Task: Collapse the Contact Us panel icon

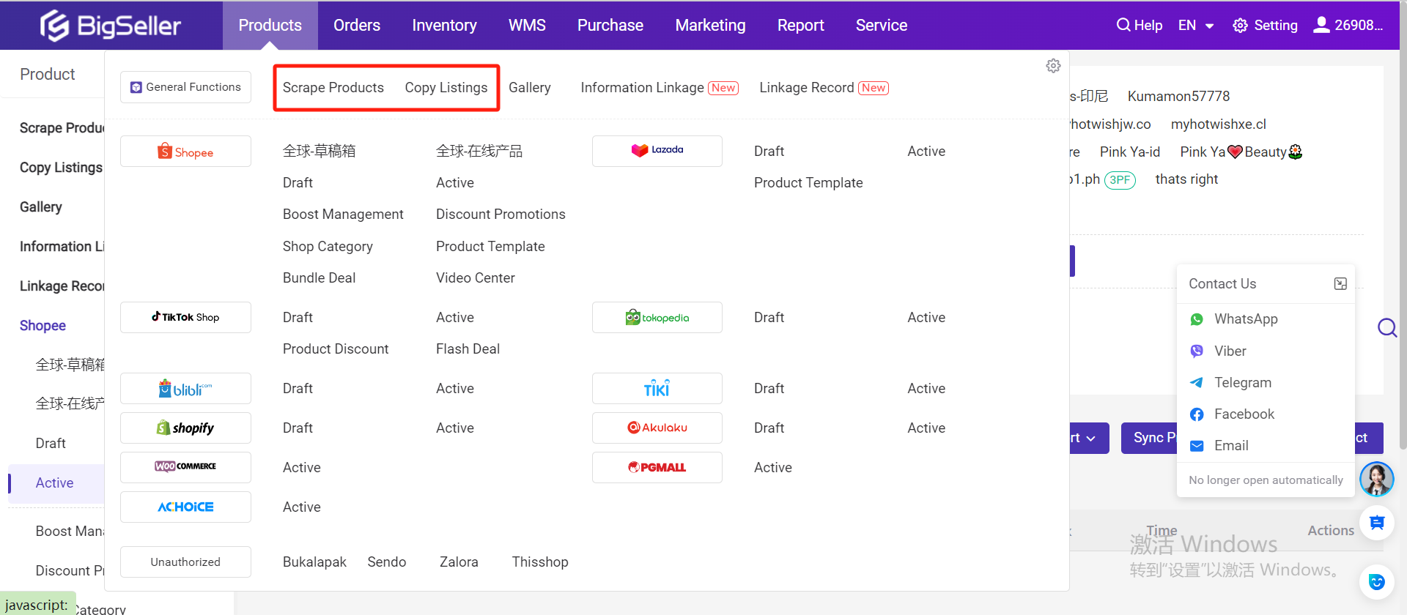Action: (1340, 284)
